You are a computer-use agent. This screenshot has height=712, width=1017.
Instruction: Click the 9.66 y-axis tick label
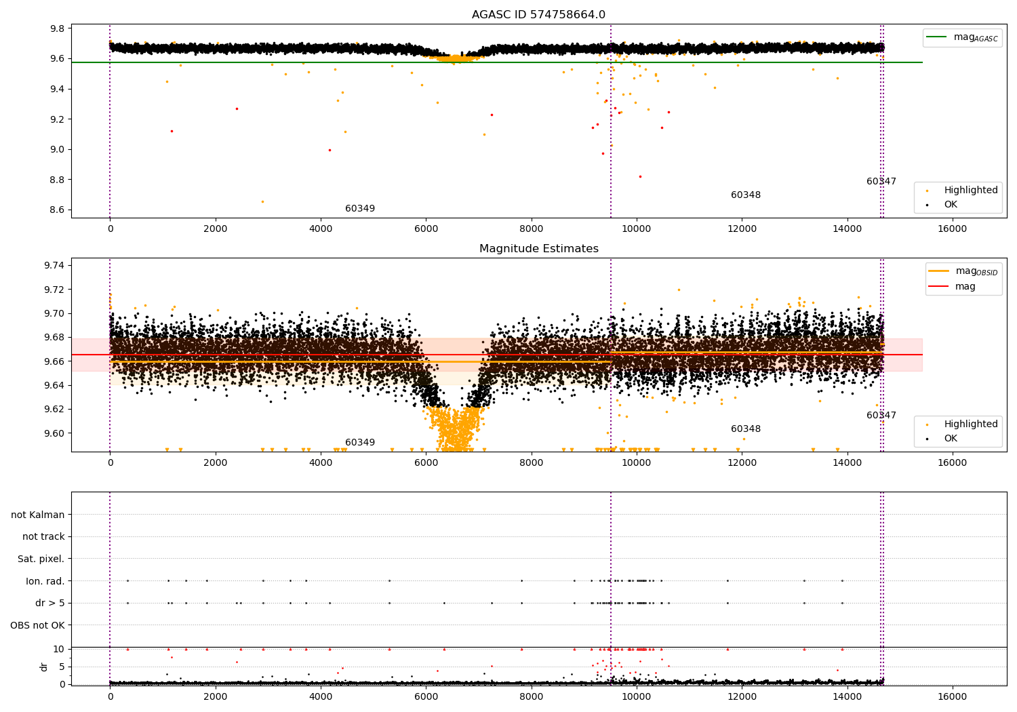click(55, 361)
